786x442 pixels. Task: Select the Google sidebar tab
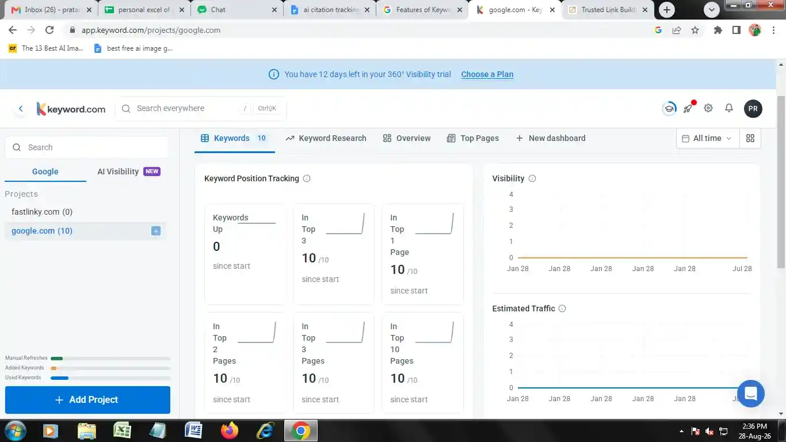pos(45,172)
